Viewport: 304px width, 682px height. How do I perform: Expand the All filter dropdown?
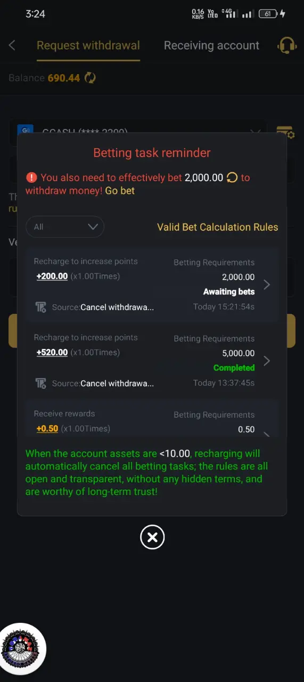pos(65,226)
